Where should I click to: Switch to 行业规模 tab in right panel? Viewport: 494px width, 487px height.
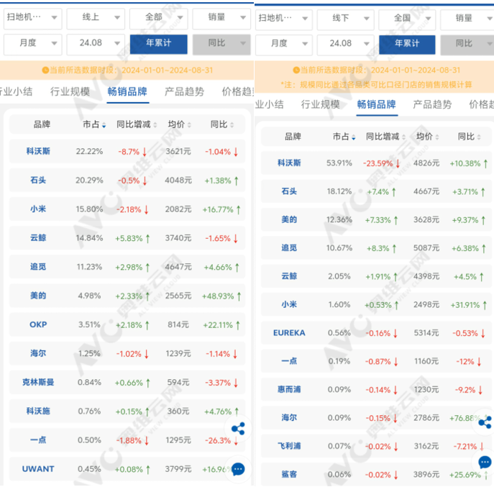click(321, 104)
